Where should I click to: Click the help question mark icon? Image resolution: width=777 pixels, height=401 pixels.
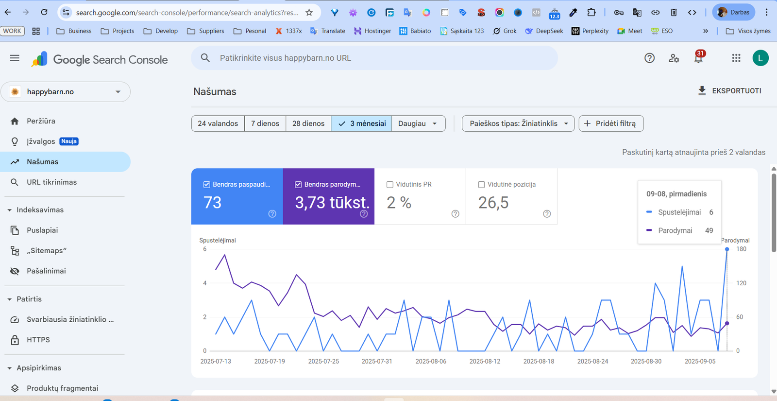coord(649,58)
